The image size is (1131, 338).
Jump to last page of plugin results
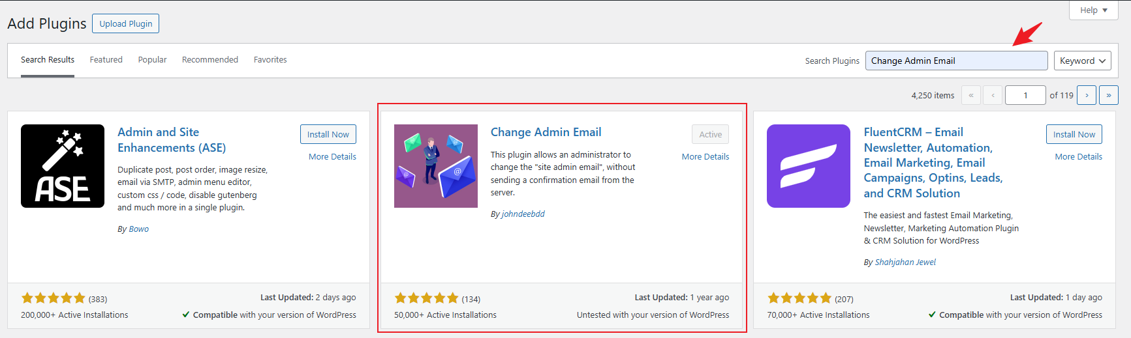coord(1109,95)
